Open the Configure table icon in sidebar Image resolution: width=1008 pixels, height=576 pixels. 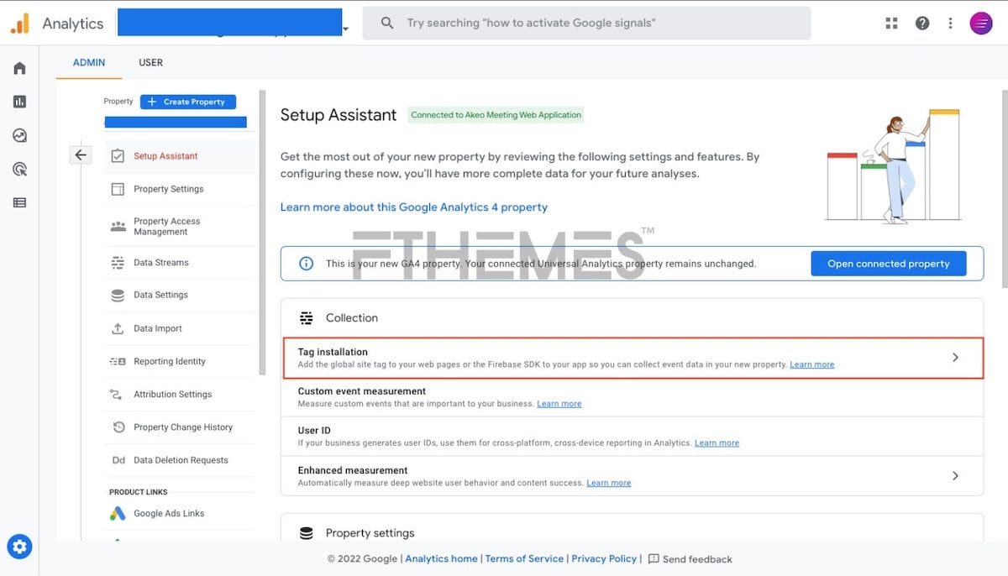click(x=19, y=202)
